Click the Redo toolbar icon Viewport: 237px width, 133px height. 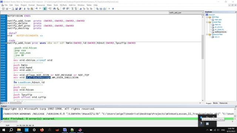pos(40,9)
